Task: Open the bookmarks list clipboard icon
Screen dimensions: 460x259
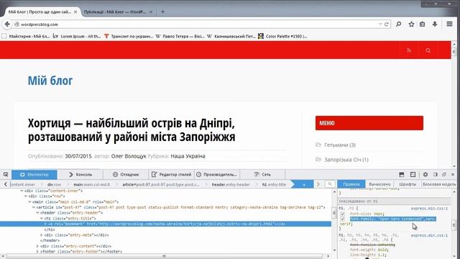Action: tap(422, 24)
